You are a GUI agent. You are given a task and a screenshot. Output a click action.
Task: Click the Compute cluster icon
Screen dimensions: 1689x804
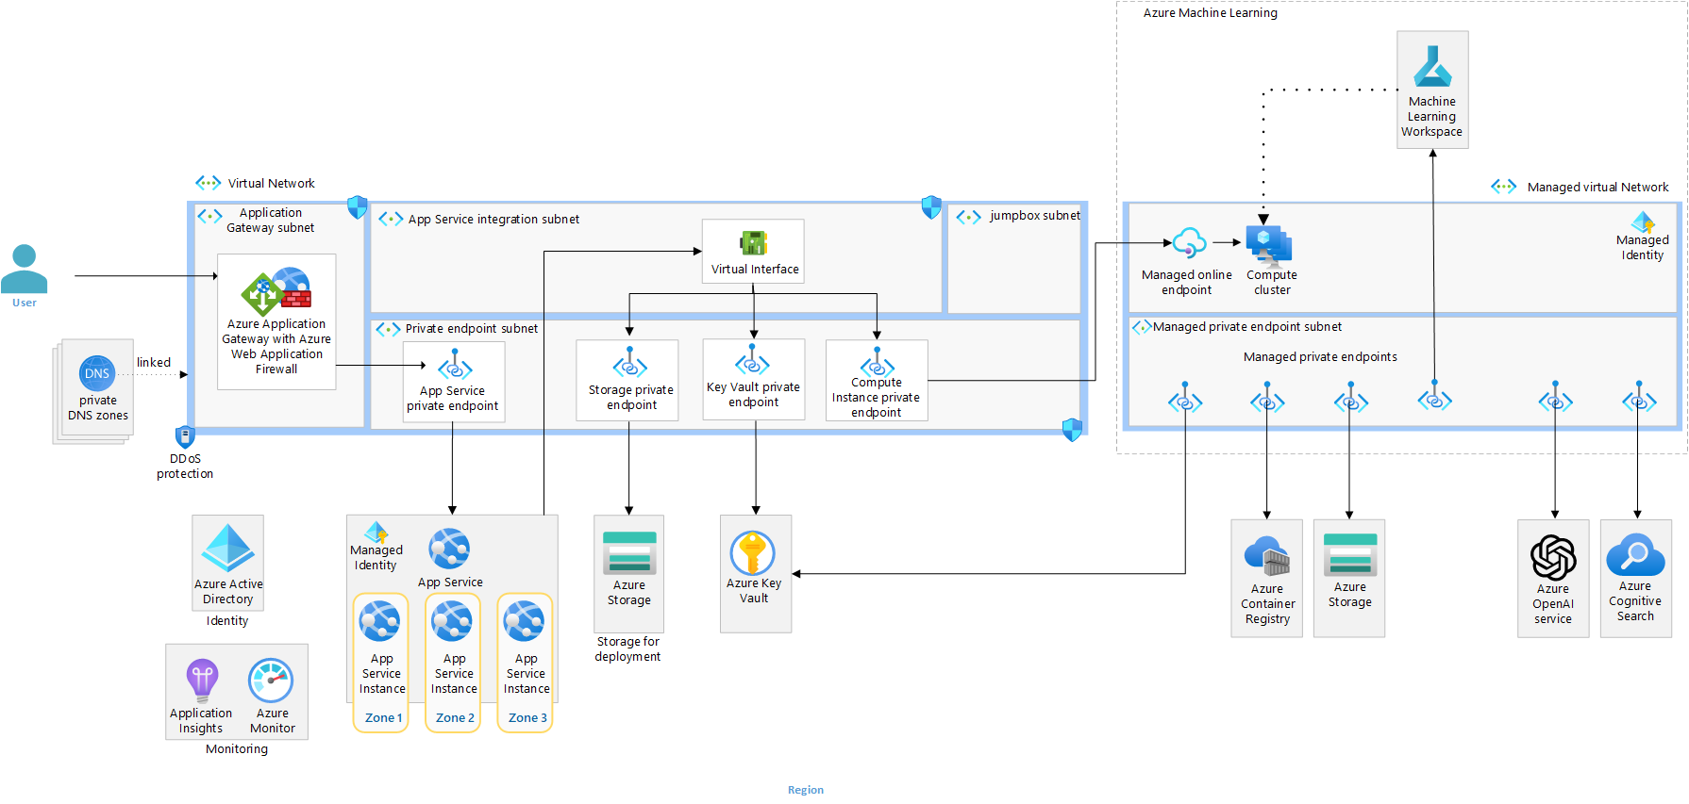click(1269, 245)
